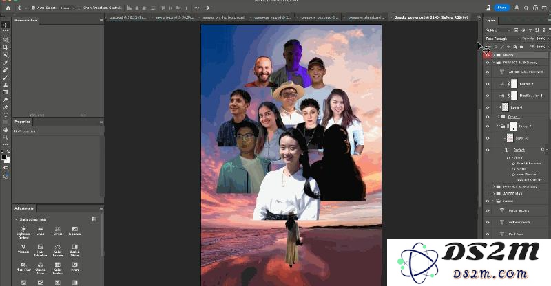
Task: Toggle the Auto-Select checkbox
Action: 33,8
